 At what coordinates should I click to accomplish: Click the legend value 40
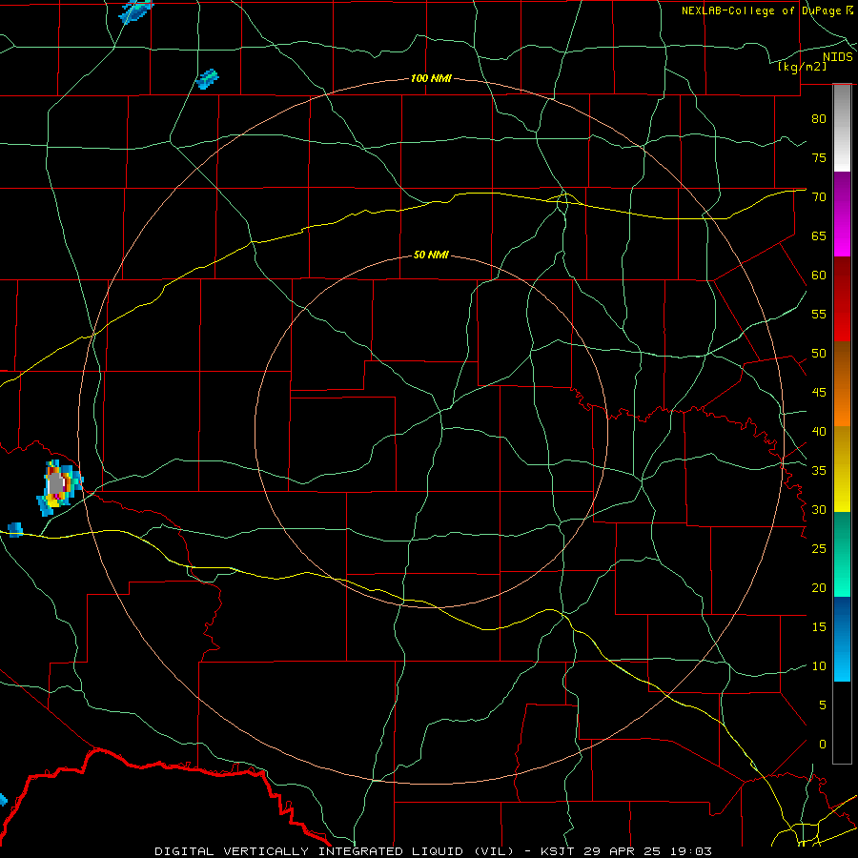(x=819, y=432)
